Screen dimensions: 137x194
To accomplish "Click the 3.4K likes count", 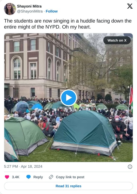I will 15,177.
